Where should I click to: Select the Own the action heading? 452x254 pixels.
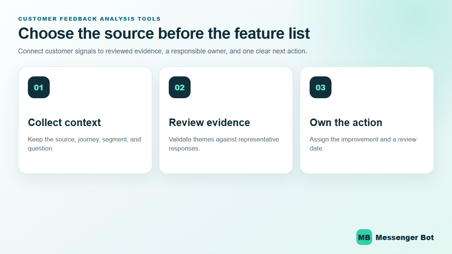pos(346,123)
